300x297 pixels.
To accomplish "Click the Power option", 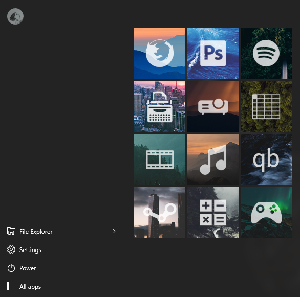I will pos(61,268).
